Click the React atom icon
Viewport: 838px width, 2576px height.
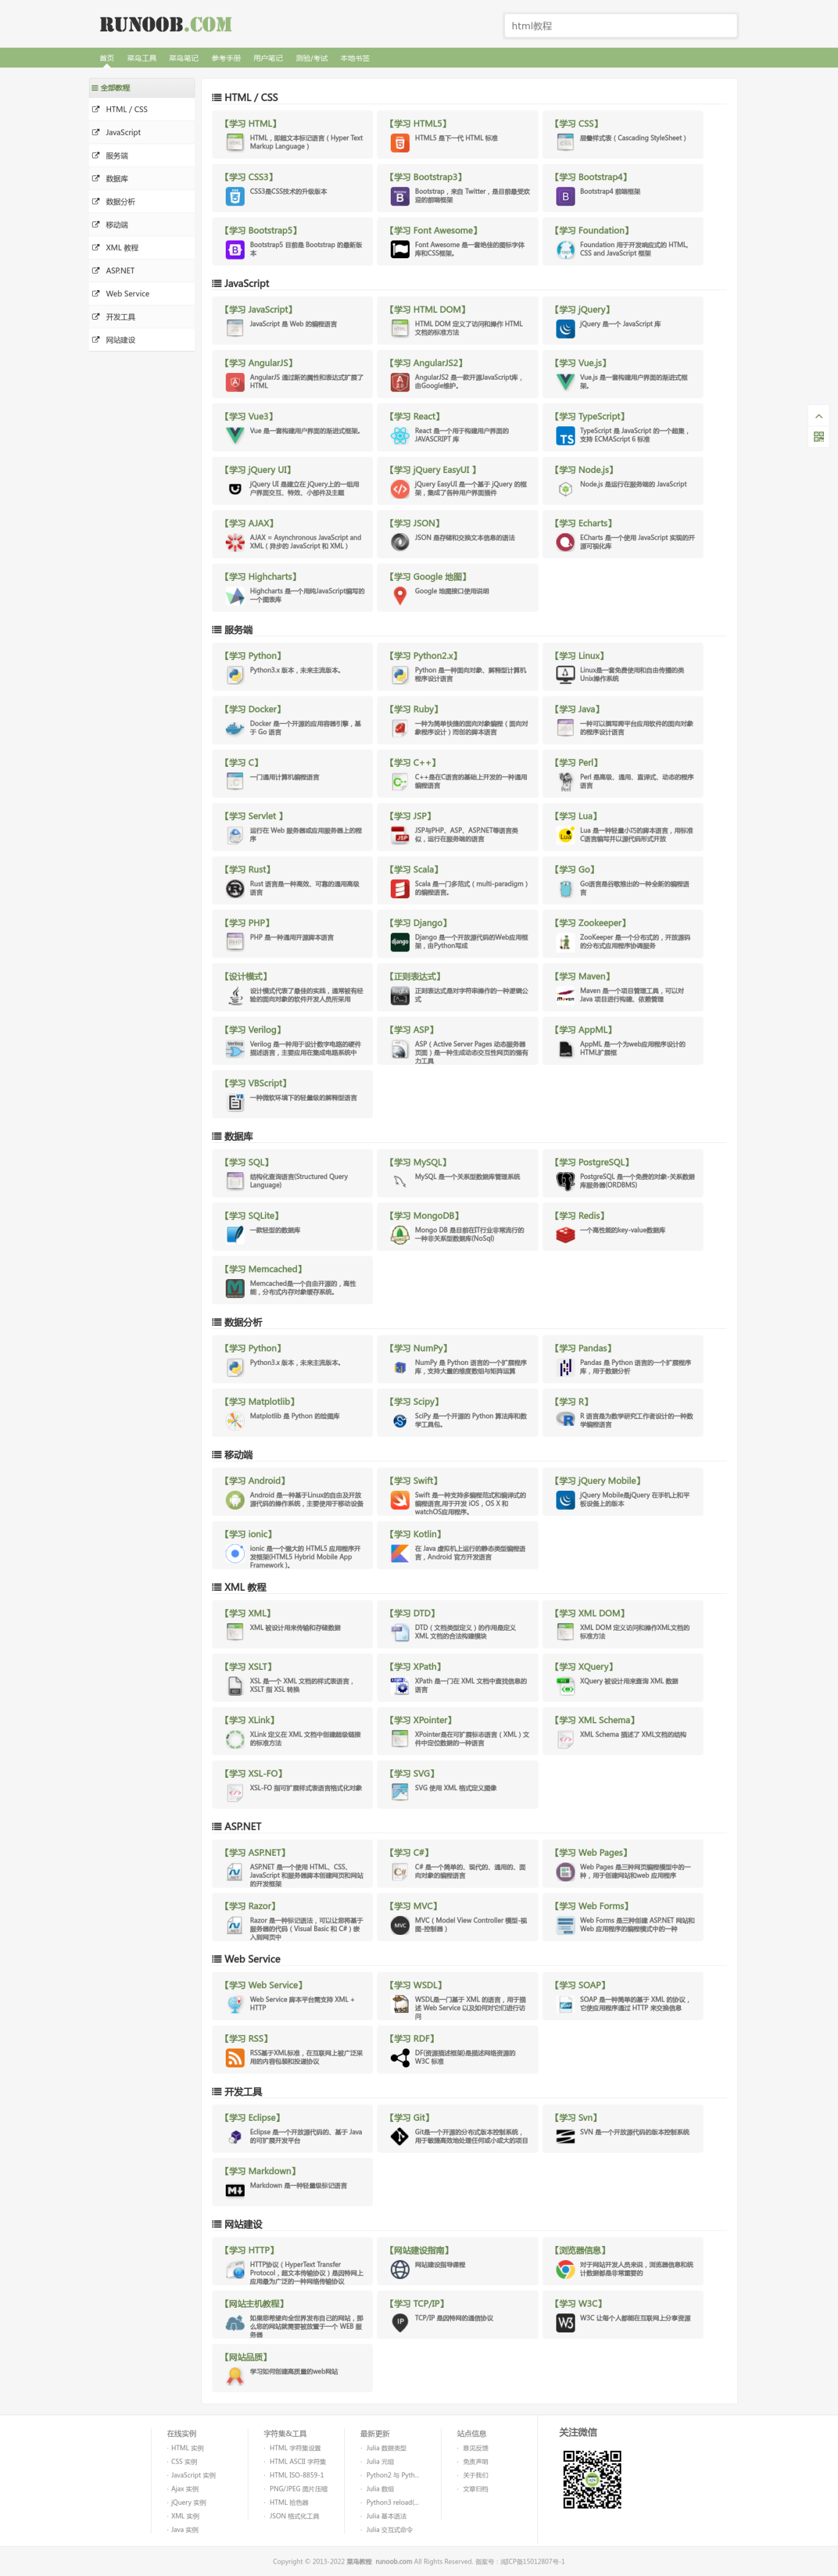point(399,436)
